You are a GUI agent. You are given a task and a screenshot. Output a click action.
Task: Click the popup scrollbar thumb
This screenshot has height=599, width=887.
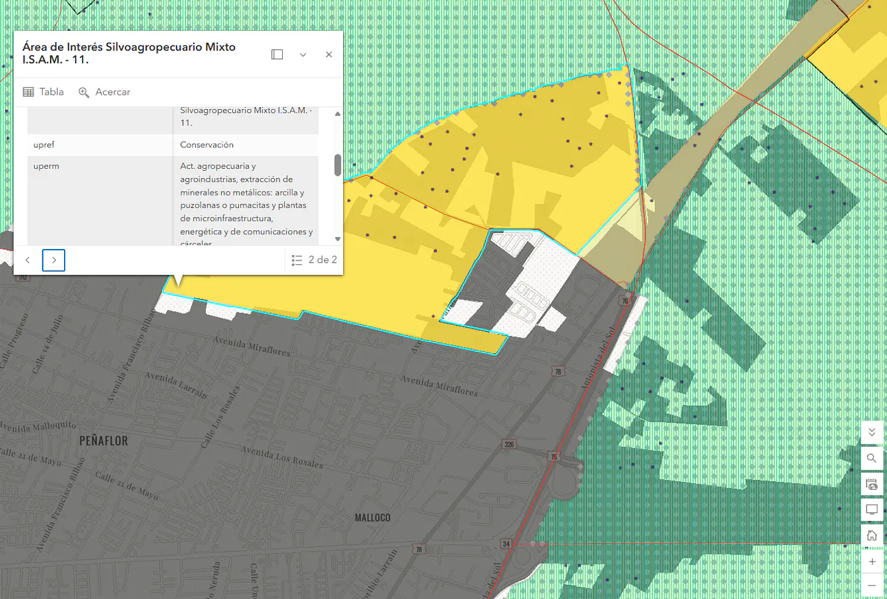tap(338, 165)
